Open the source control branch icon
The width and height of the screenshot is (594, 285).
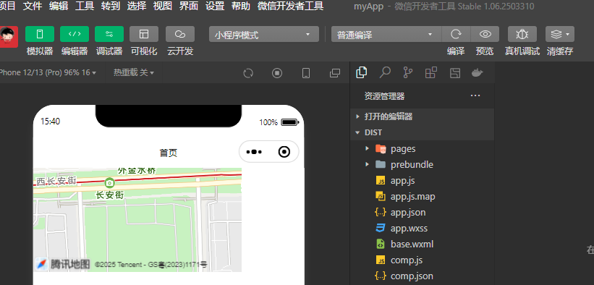coord(407,72)
